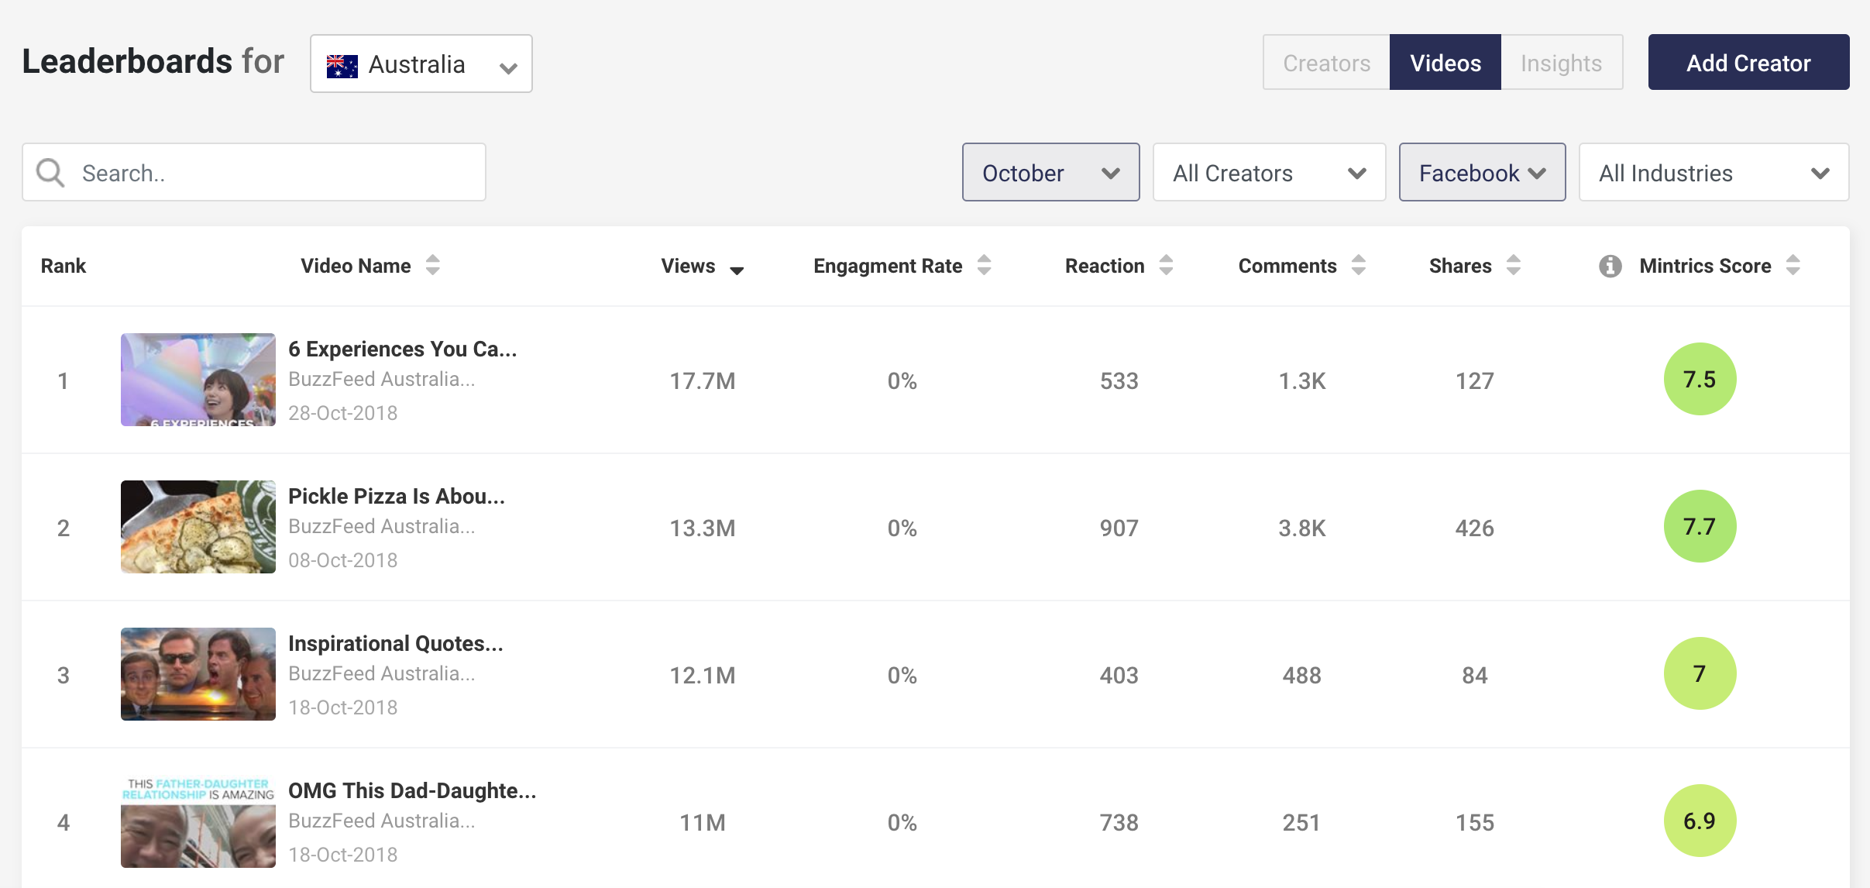1870x888 pixels.
Task: Switch to the Insights tab
Action: pos(1561,63)
